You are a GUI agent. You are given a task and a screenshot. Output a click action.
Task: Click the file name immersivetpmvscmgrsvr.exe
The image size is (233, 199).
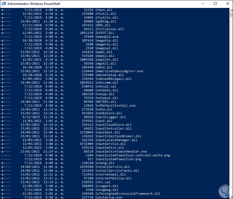click(119, 71)
